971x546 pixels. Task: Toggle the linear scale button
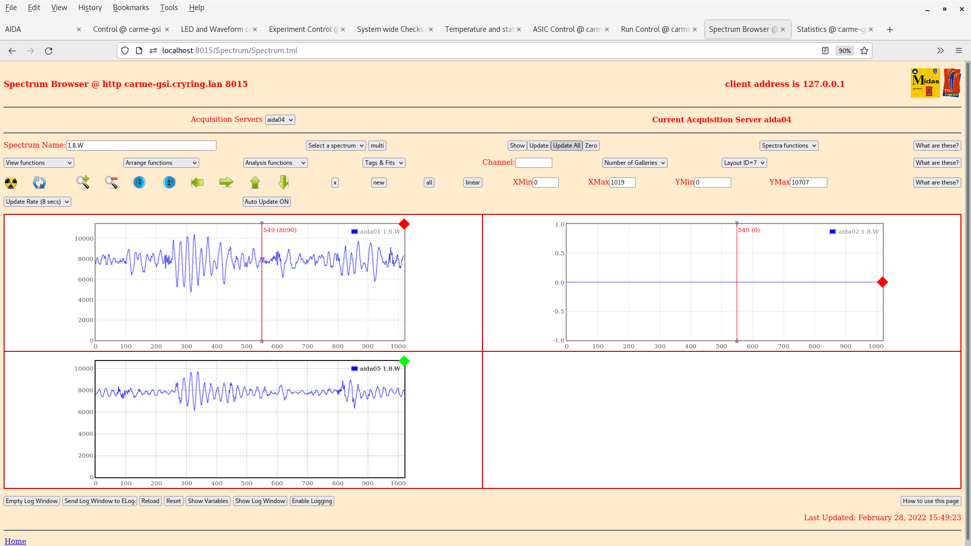coord(473,183)
